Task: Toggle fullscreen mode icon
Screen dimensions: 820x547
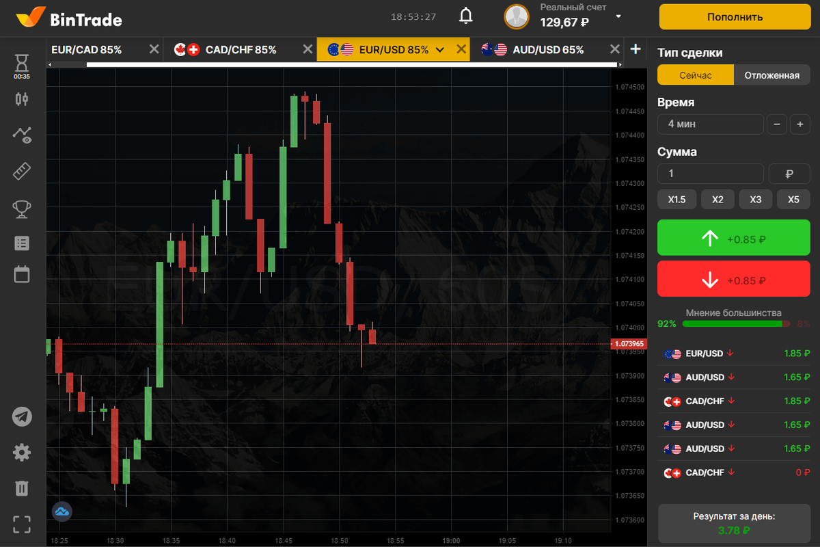Action: (x=22, y=524)
